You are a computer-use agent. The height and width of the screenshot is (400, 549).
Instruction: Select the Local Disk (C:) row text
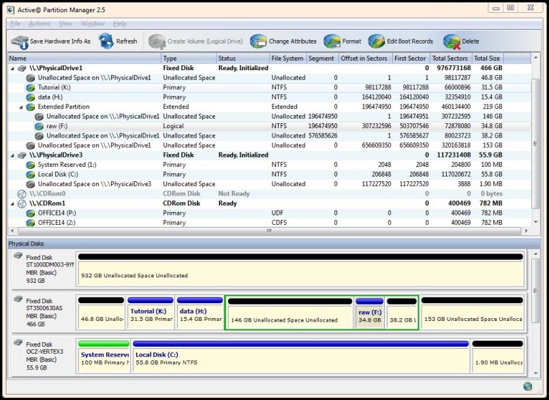[58, 174]
